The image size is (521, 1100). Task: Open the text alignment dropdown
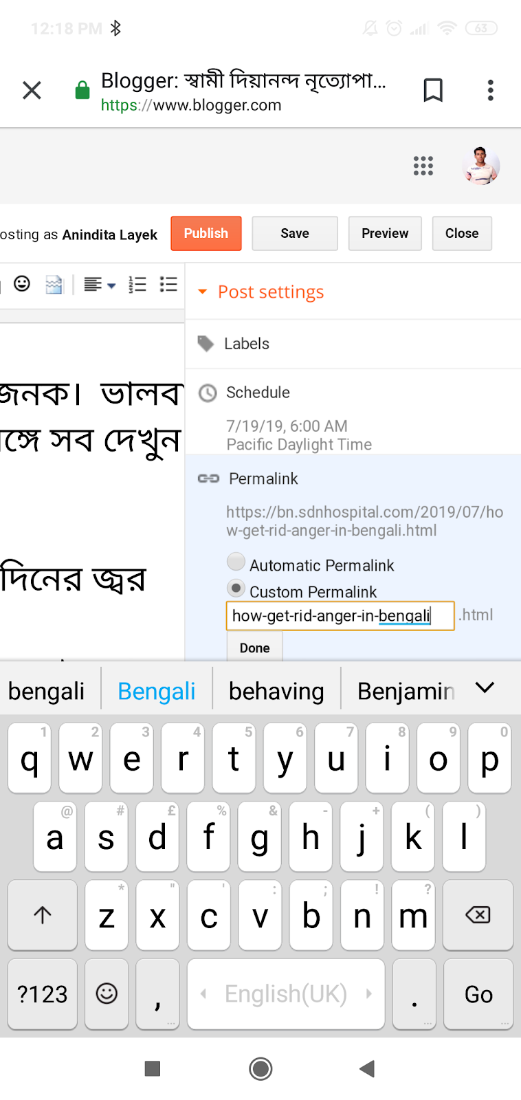[x=100, y=285]
